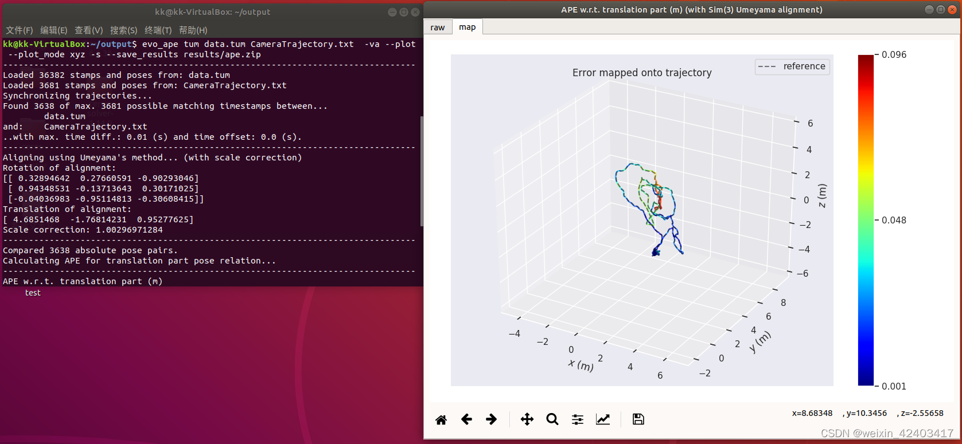Minimize the terminal window

pyautogui.click(x=392, y=12)
